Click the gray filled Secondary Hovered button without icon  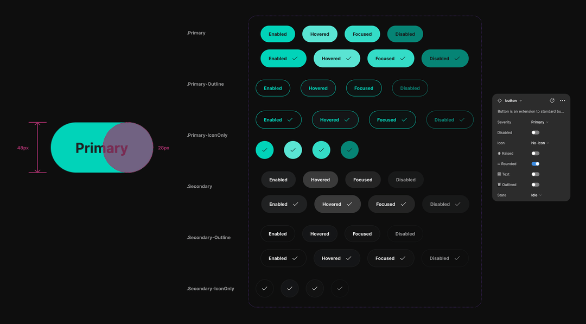click(320, 180)
